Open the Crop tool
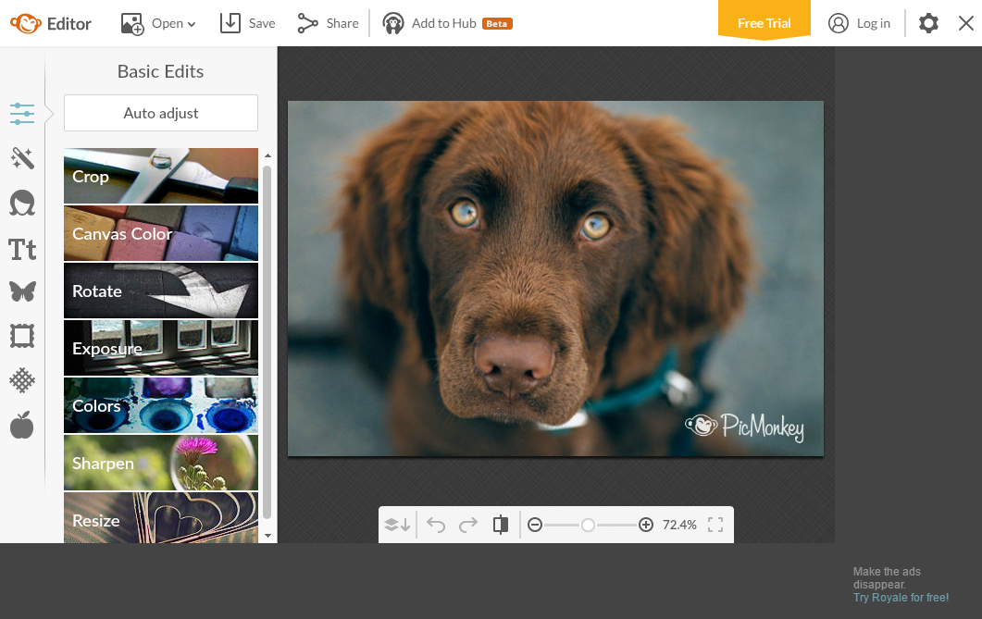 click(x=161, y=176)
